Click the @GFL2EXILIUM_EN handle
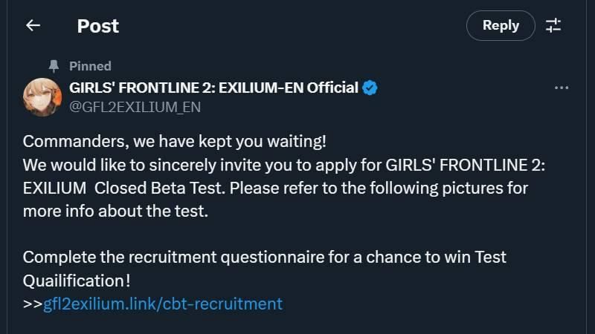 (135, 107)
